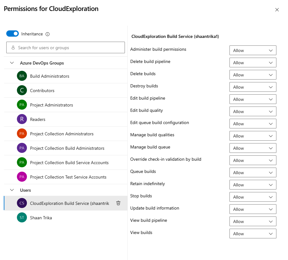Toggle the Inheritance switch

(x=13, y=34)
